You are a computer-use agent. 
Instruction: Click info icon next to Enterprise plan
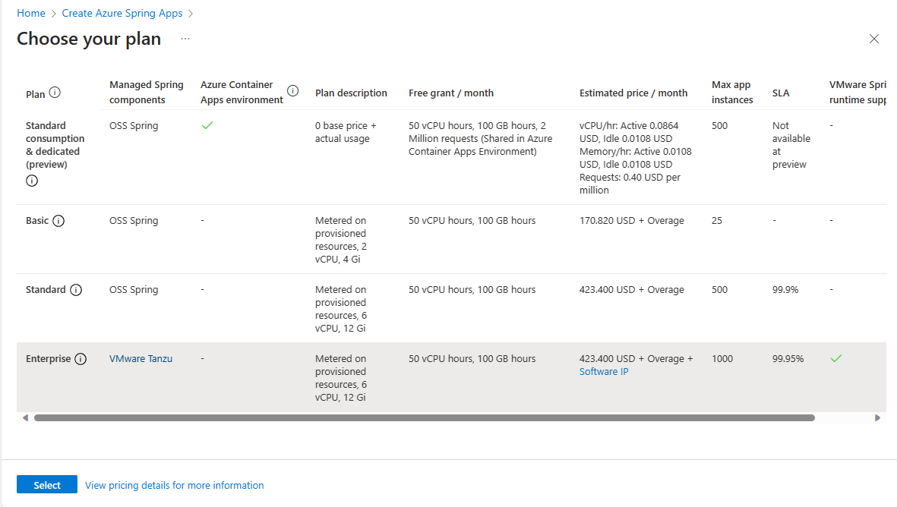pyautogui.click(x=81, y=359)
